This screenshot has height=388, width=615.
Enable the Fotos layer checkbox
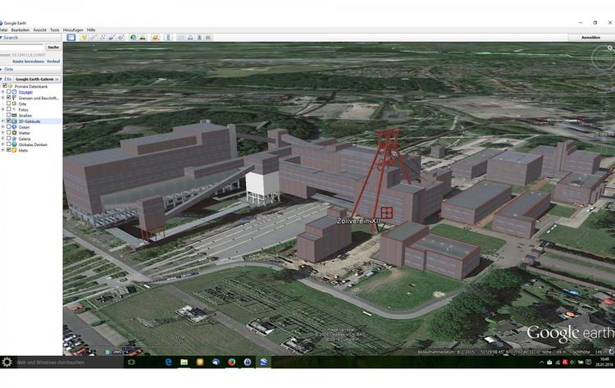pos(9,109)
